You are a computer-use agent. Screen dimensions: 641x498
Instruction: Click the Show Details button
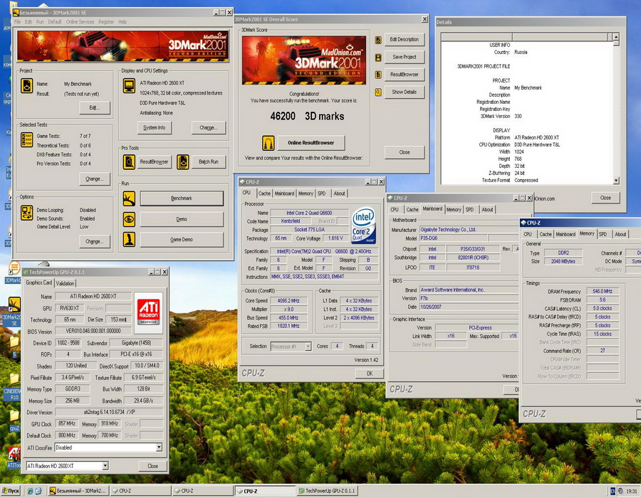click(x=405, y=92)
